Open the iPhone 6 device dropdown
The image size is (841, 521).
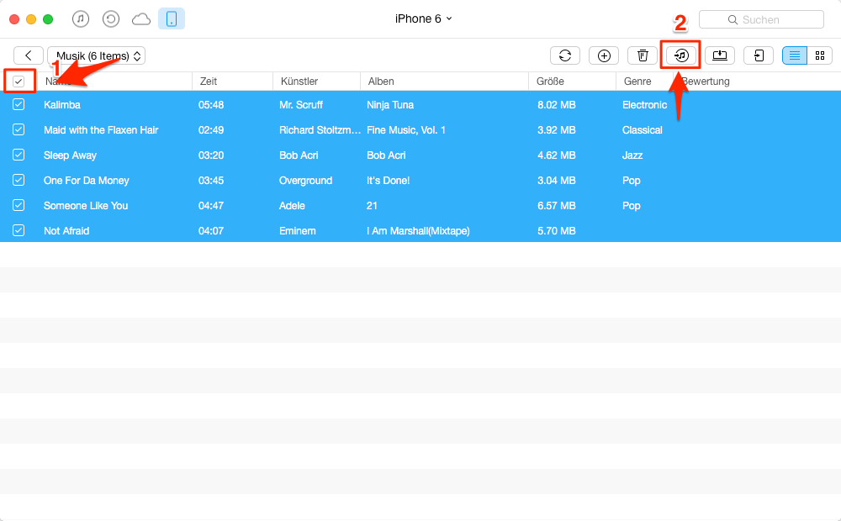[x=423, y=18]
